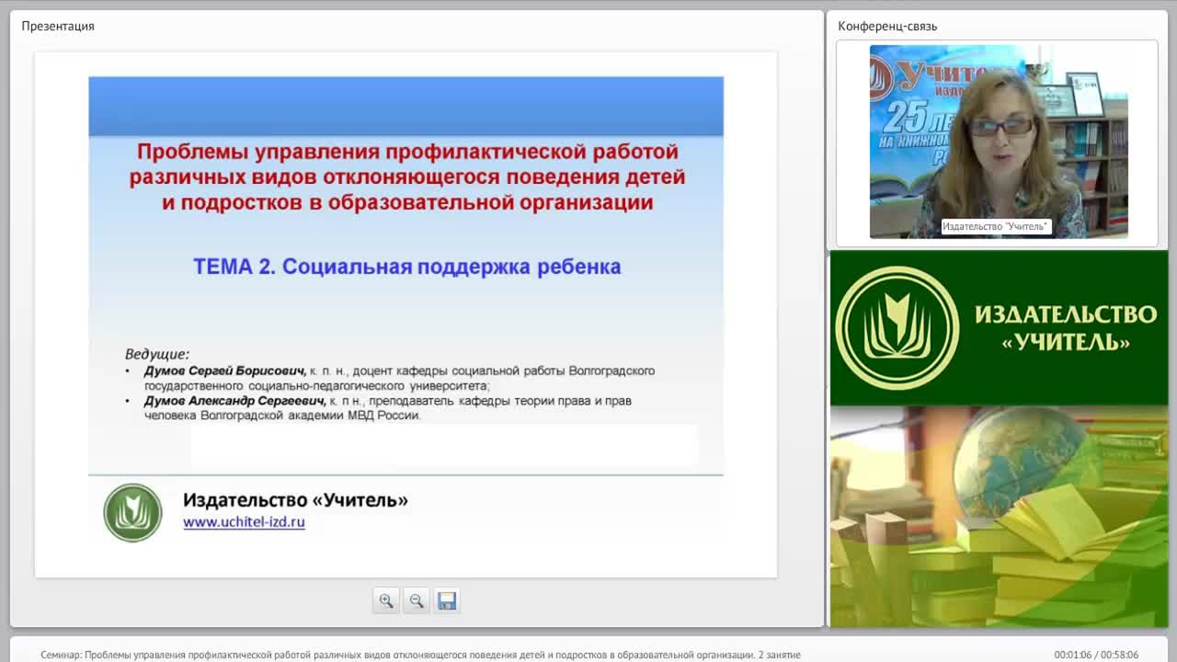Click the presenter's webcam video feed
The height and width of the screenshot is (662, 1177).
click(x=998, y=140)
